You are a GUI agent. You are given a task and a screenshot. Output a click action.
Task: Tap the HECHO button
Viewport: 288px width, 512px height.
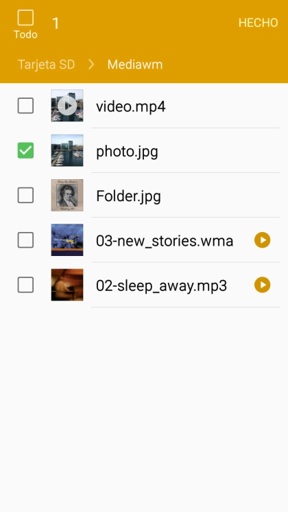[x=258, y=23]
